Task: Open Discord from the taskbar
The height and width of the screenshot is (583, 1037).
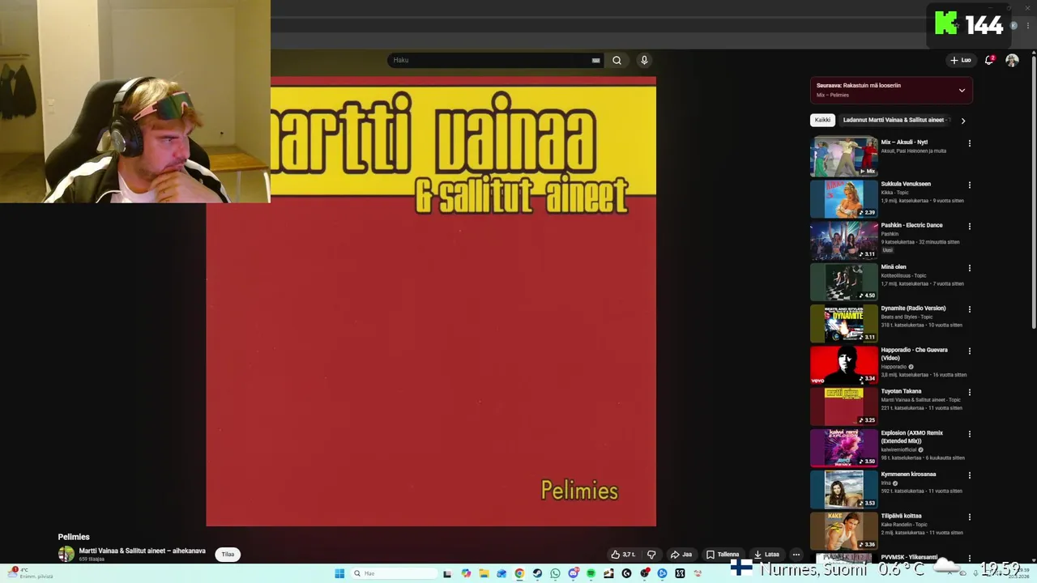Action: click(x=574, y=573)
